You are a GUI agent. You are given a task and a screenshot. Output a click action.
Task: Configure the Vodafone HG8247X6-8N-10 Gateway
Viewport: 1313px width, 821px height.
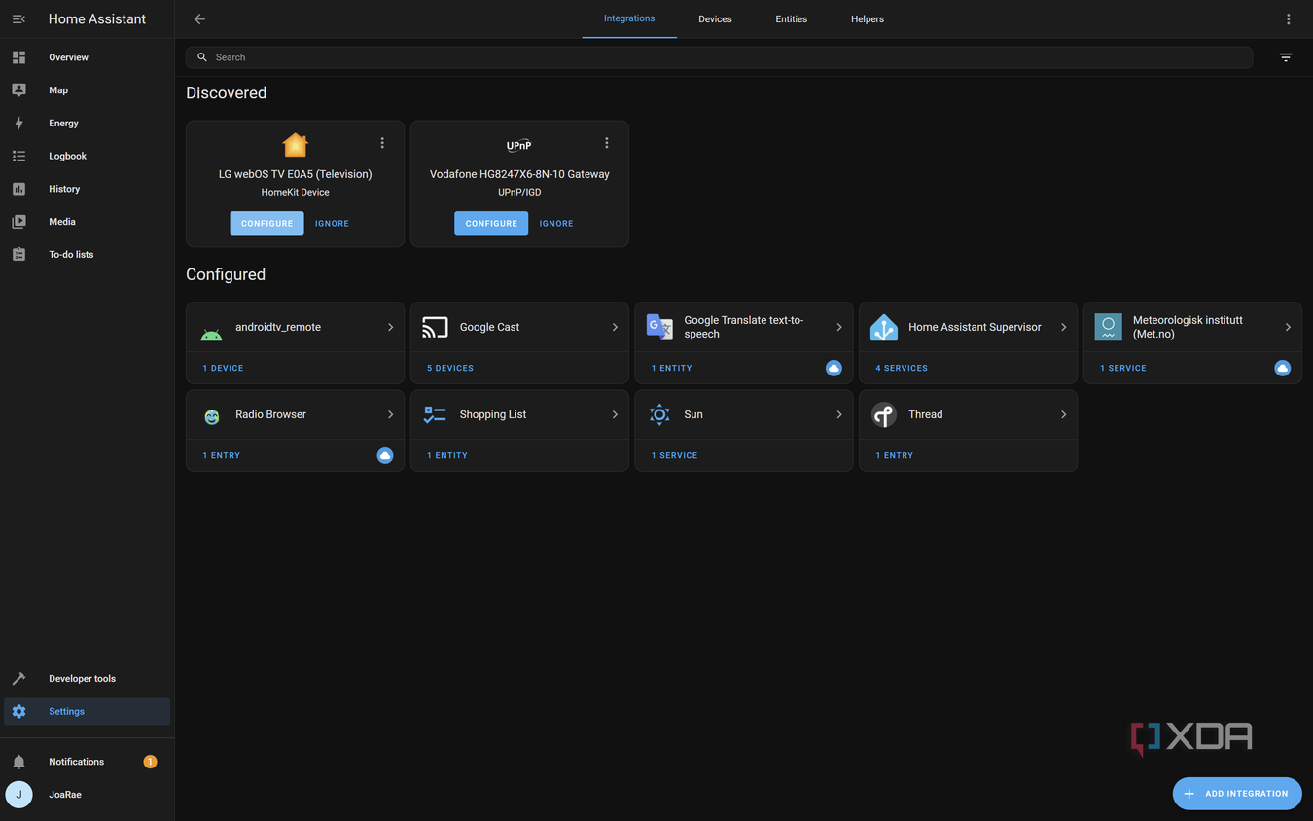coord(491,223)
